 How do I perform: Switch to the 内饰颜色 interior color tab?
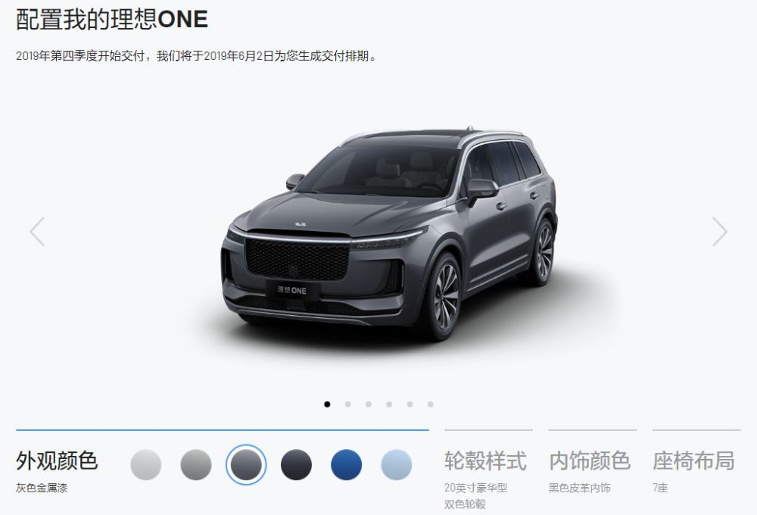coord(590,461)
